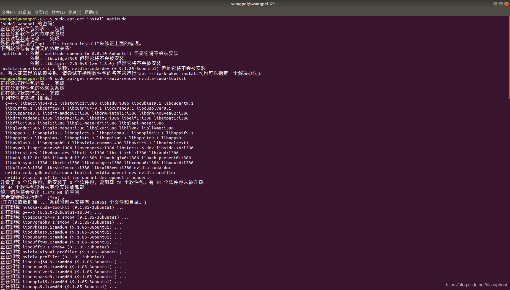Click package name 'opencl-c-headers'
Screen dimensions: 510x290
(129, 178)
